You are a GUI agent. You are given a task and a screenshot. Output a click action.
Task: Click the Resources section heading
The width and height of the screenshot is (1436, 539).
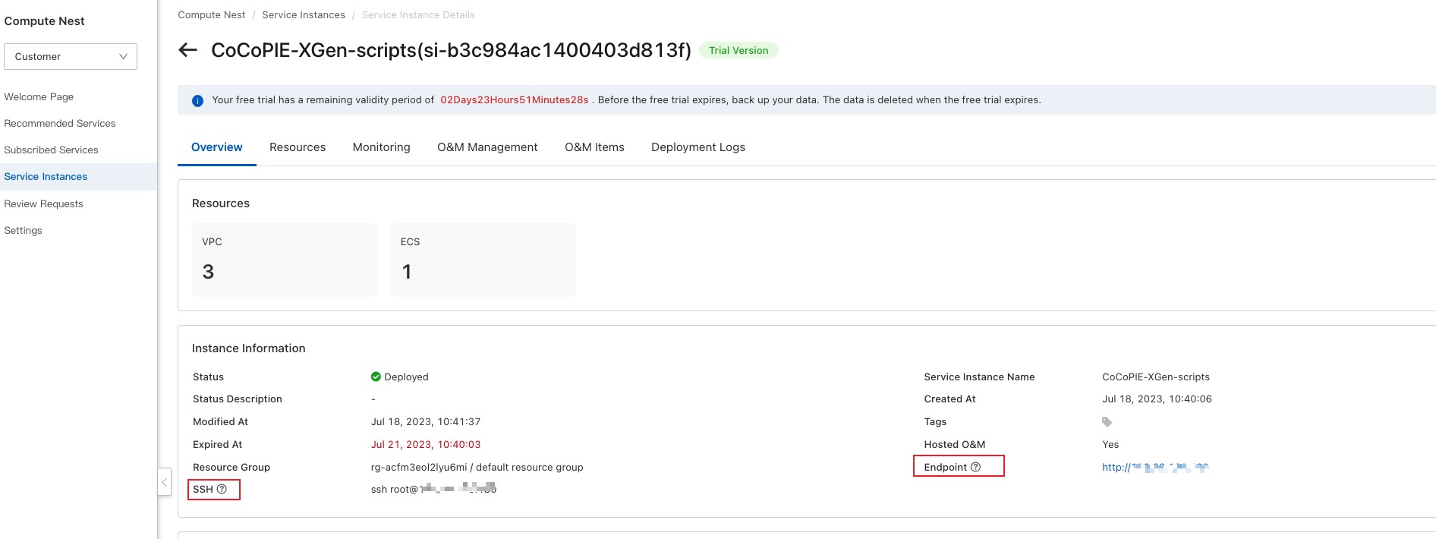[221, 203]
